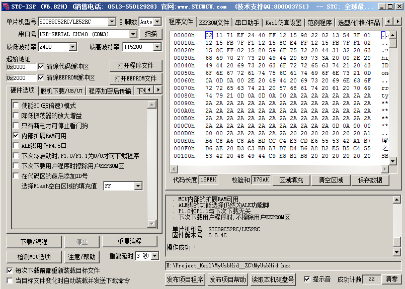Open MCU model dropdown STC89C52RC/LE52RC
405x289 pixels.
pos(112,22)
